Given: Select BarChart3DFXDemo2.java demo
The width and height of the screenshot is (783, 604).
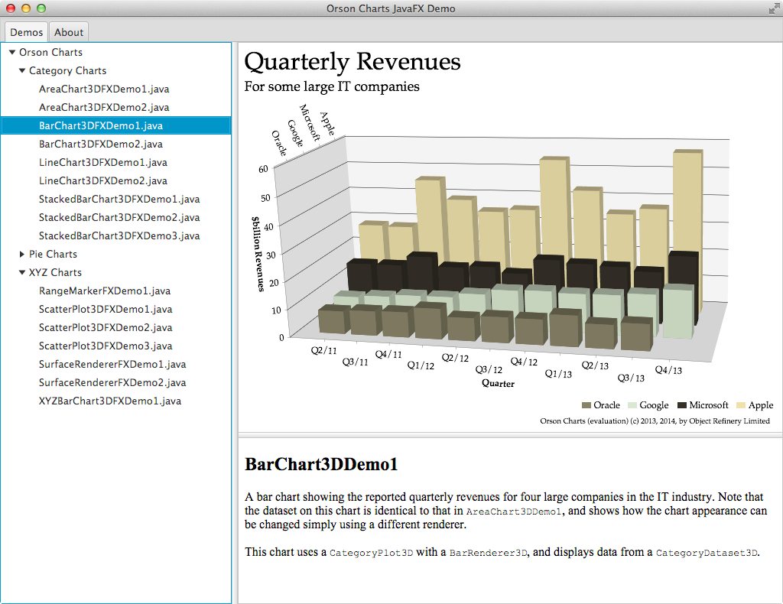Looking at the screenshot, I should 101,144.
